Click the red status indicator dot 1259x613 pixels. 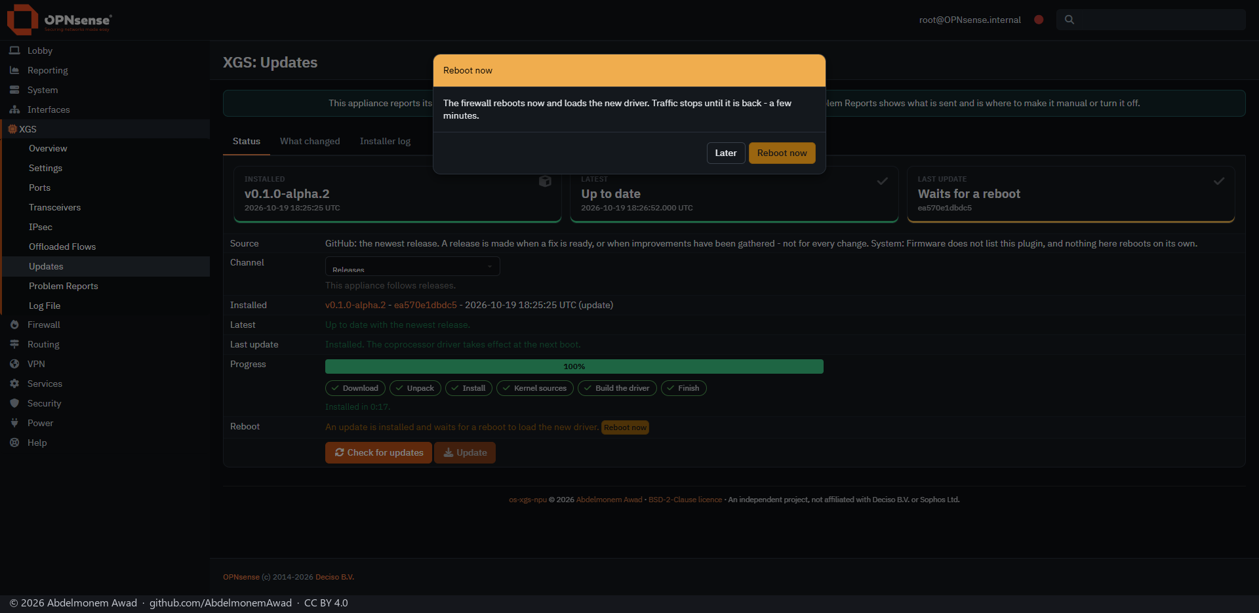[1039, 20]
